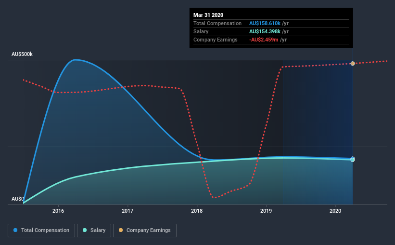Click the AU$154.398k salary value
Viewport: 395px width, 245px height.
click(265, 31)
